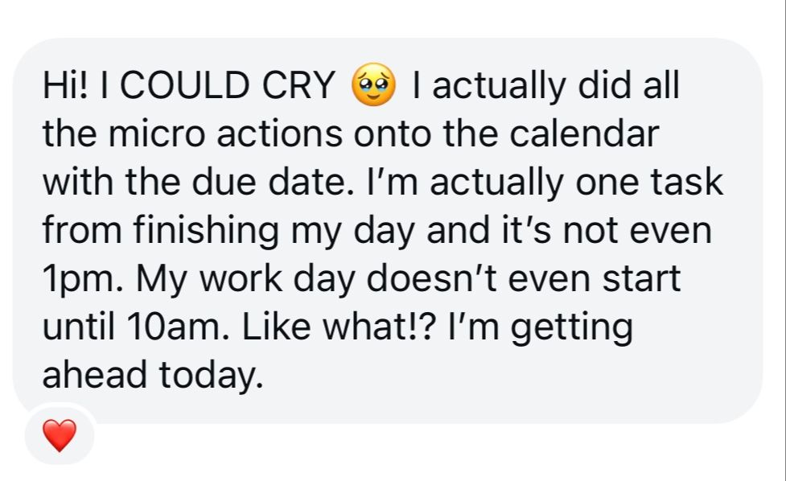The image size is (786, 481).
Task: Click the 'Like what!?' text
Action: click(x=338, y=327)
